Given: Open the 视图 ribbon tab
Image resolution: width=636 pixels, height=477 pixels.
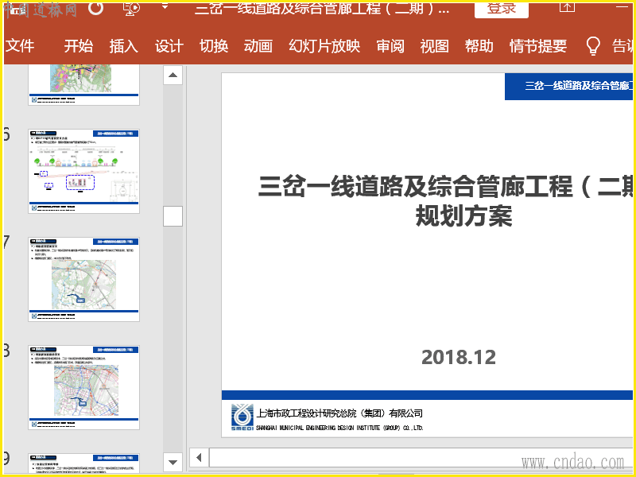Looking at the screenshot, I should point(434,46).
